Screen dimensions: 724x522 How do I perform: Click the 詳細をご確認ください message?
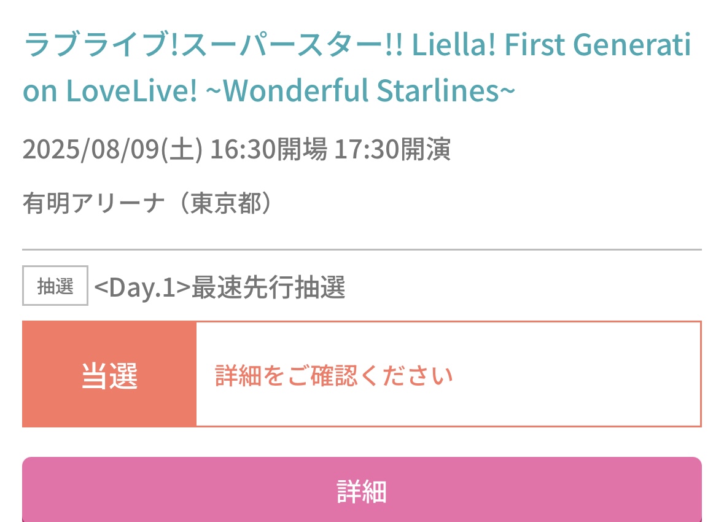click(x=333, y=375)
